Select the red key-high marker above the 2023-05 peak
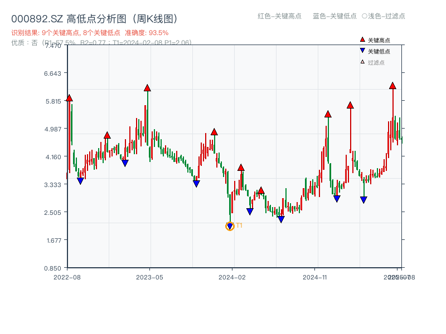Viewport: 446px width, 334px height. click(147, 87)
